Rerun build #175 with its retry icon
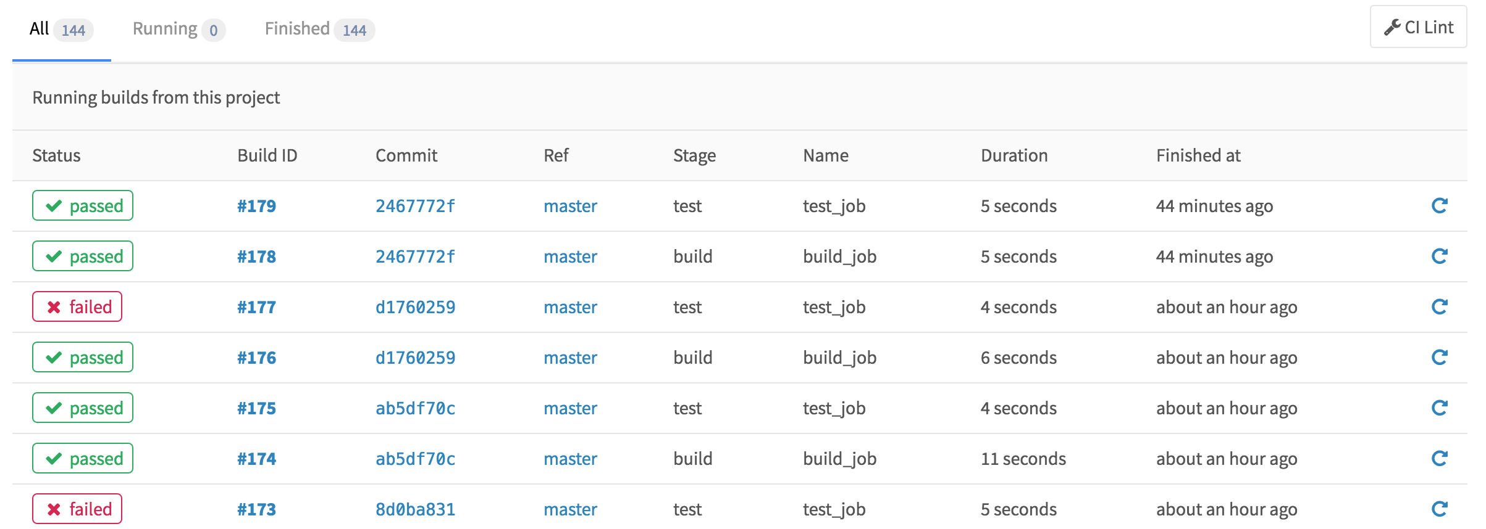Image resolution: width=1486 pixels, height=529 pixels. 1439,408
